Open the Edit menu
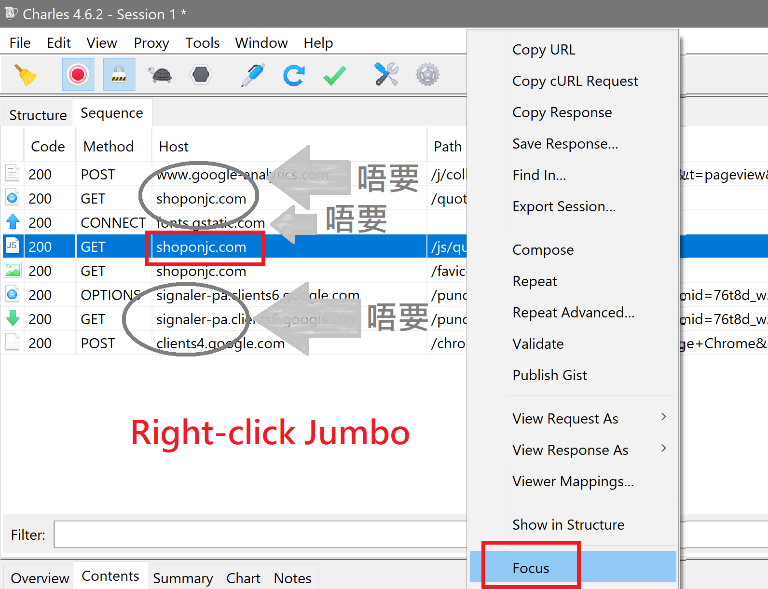768x589 pixels. [x=59, y=43]
